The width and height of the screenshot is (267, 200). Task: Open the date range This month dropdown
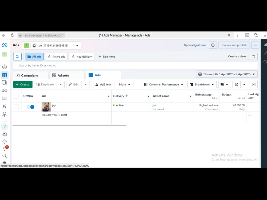tap(227, 74)
